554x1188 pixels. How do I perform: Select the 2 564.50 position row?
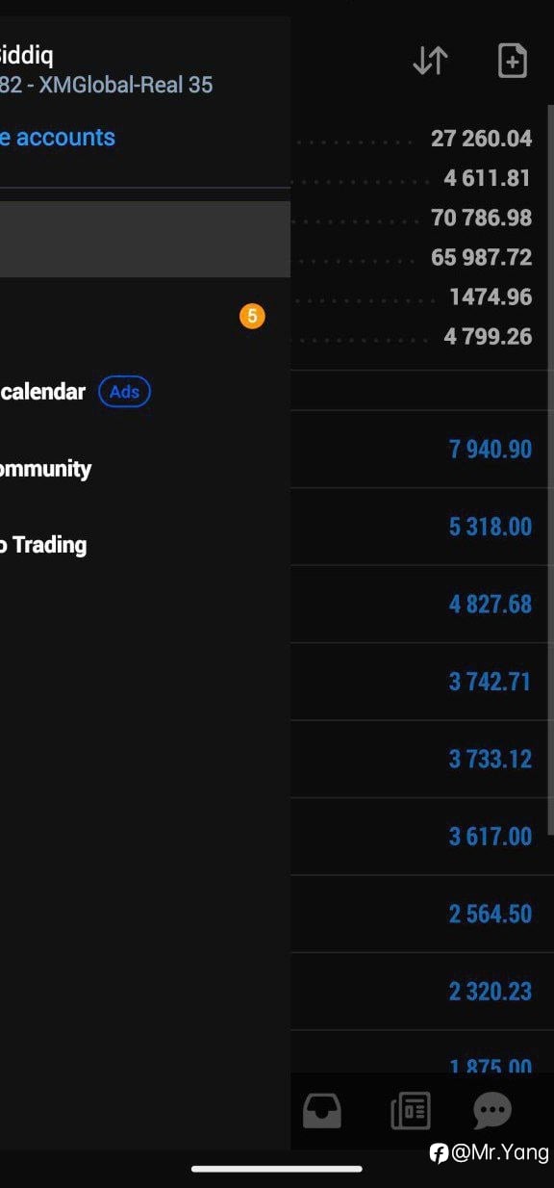tap(422, 914)
